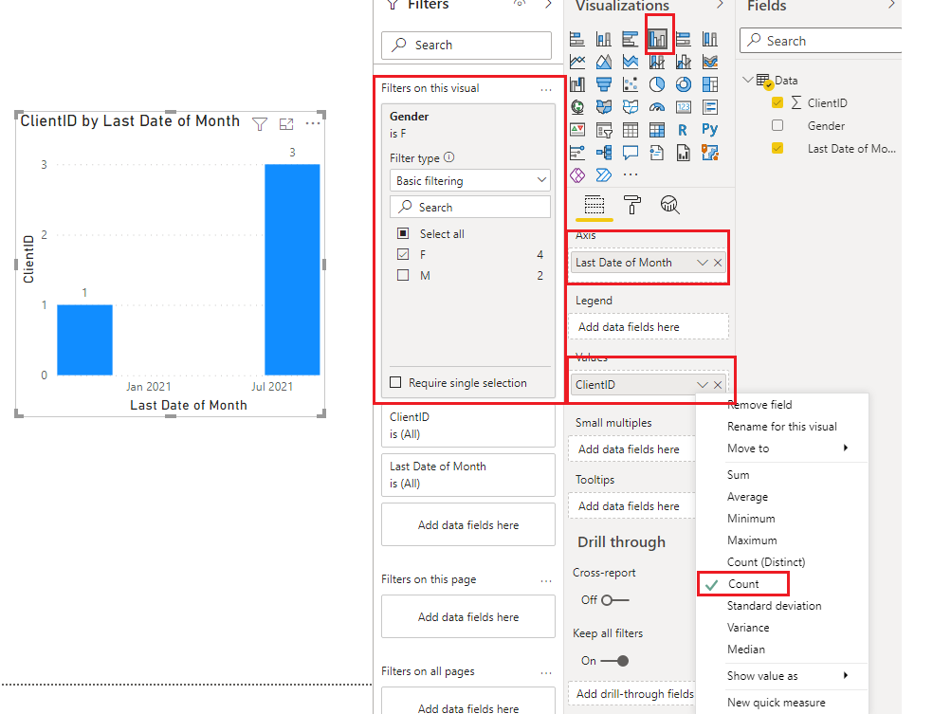Choose Remove field from menu
This screenshot has width=951, height=714.
pyautogui.click(x=759, y=405)
